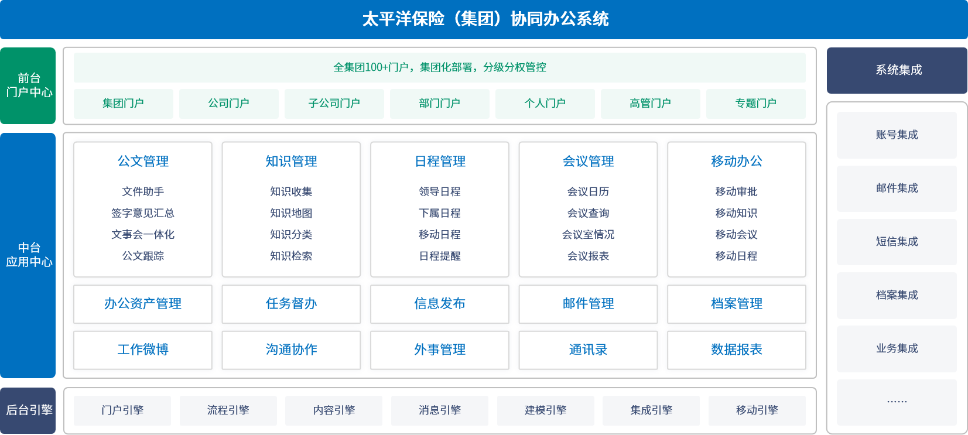This screenshot has width=968, height=435.
Task: Open the 档案管理 box
Action: [737, 304]
